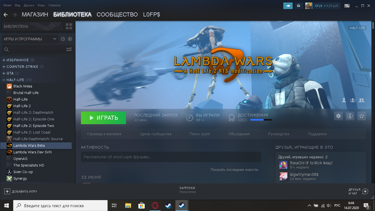Image resolution: width=375 pixels, height=211 pixels.
Task: Open Task View on taskbar
Action: pos(114,205)
